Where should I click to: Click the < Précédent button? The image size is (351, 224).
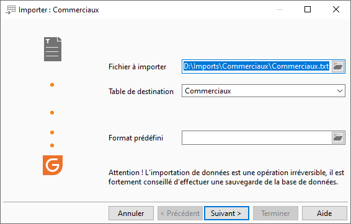pyautogui.click(x=180, y=213)
